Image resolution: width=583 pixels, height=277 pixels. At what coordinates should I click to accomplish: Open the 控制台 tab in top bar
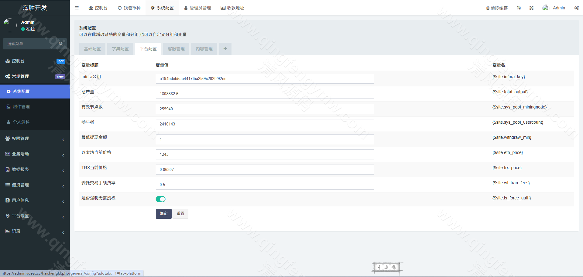coord(98,8)
